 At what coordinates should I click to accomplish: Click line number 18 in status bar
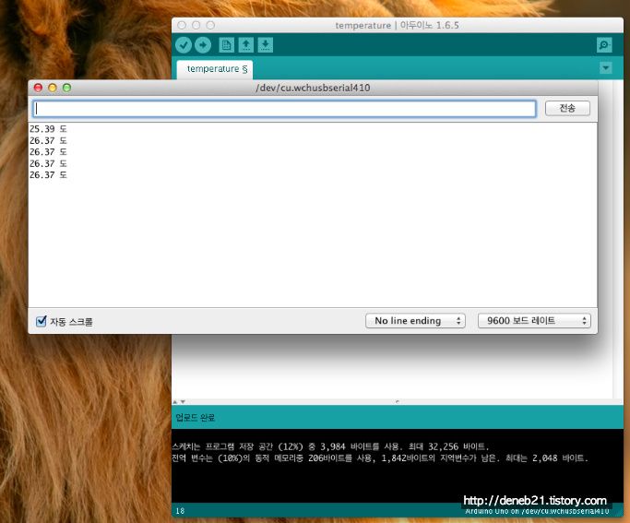click(x=180, y=511)
